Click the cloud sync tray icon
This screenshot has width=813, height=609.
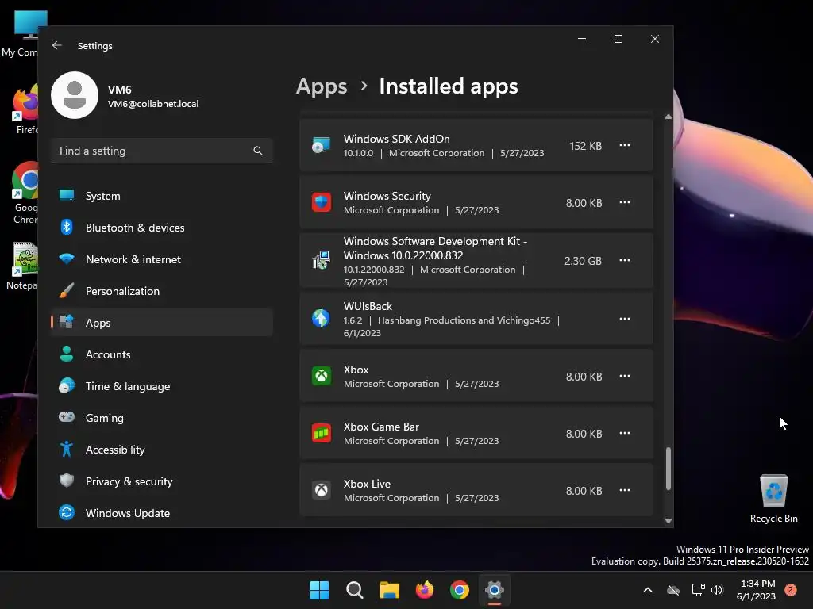(x=673, y=590)
